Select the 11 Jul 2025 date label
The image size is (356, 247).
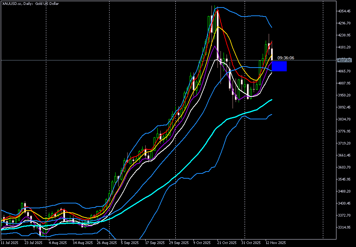click(10, 243)
